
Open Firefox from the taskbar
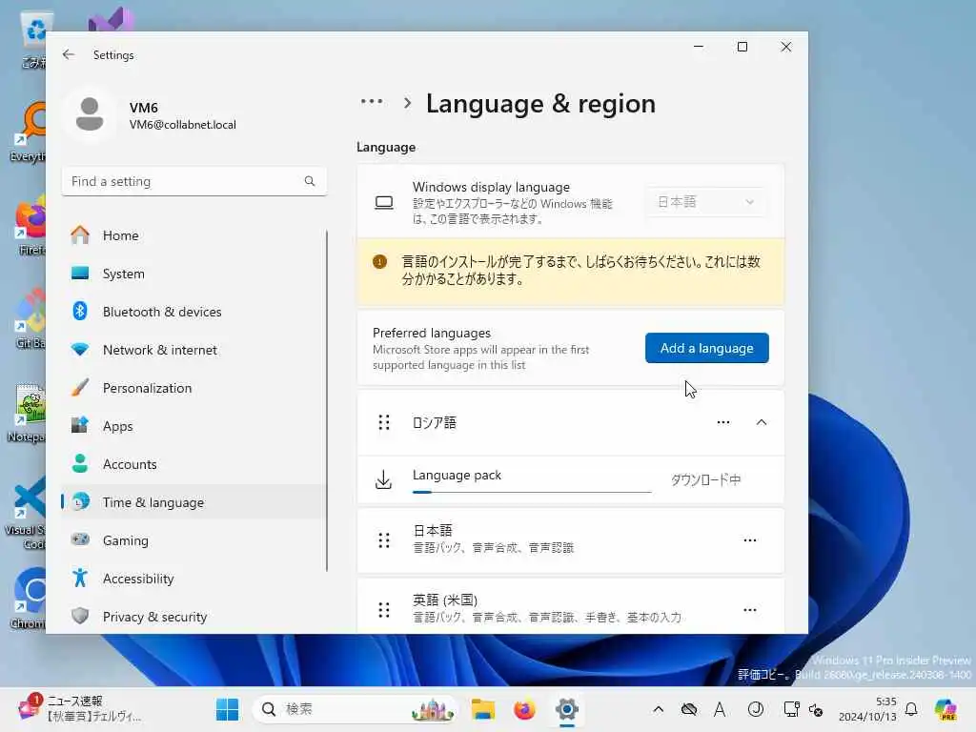(x=525, y=709)
